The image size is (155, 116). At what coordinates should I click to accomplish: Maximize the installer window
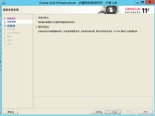tap(143, 2)
